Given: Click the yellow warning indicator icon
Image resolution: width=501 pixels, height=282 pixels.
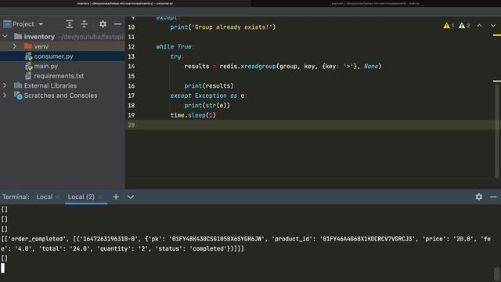Looking at the screenshot, I should click(446, 26).
